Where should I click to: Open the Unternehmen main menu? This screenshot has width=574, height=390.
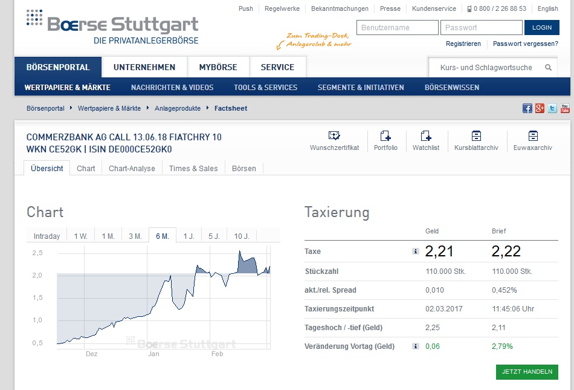click(x=144, y=67)
